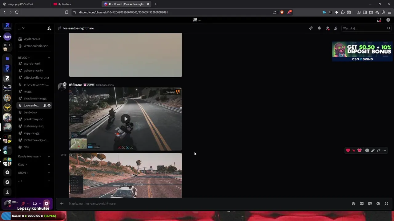Reload the page in browser
The height and width of the screenshot is (221, 394).
(17, 12)
